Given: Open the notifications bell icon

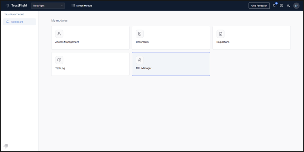Looking at the screenshot, I should pyautogui.click(x=274, y=5).
